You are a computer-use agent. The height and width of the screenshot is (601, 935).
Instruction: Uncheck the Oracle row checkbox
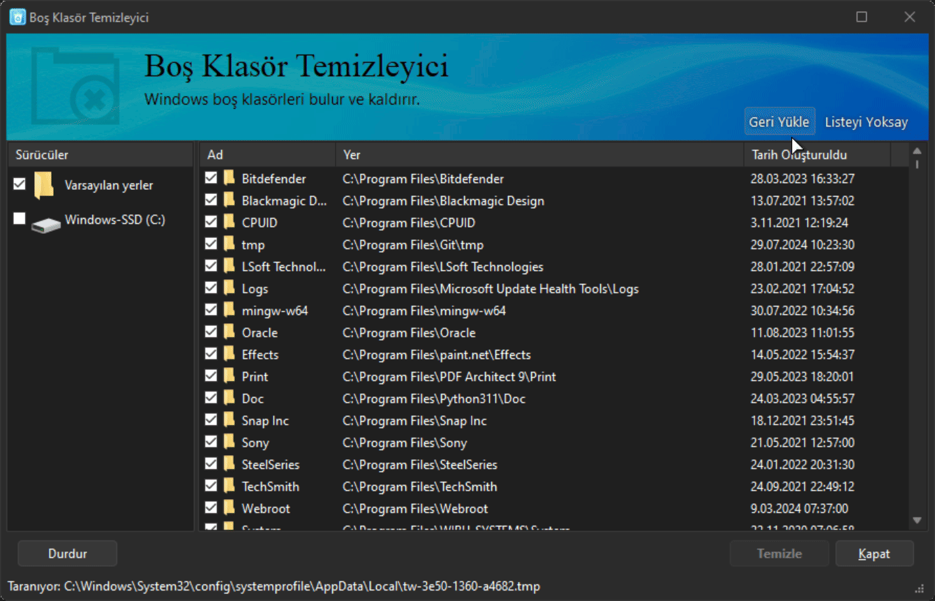pyautogui.click(x=211, y=332)
